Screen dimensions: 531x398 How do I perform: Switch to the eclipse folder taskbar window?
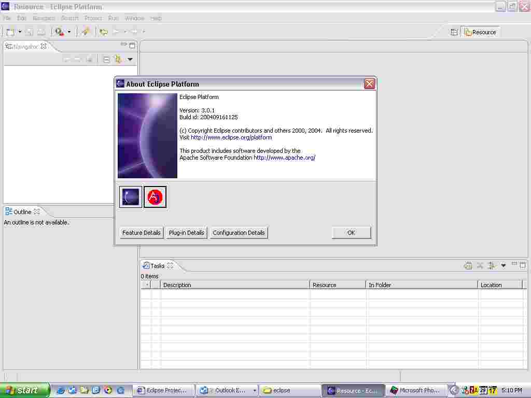(x=290, y=391)
